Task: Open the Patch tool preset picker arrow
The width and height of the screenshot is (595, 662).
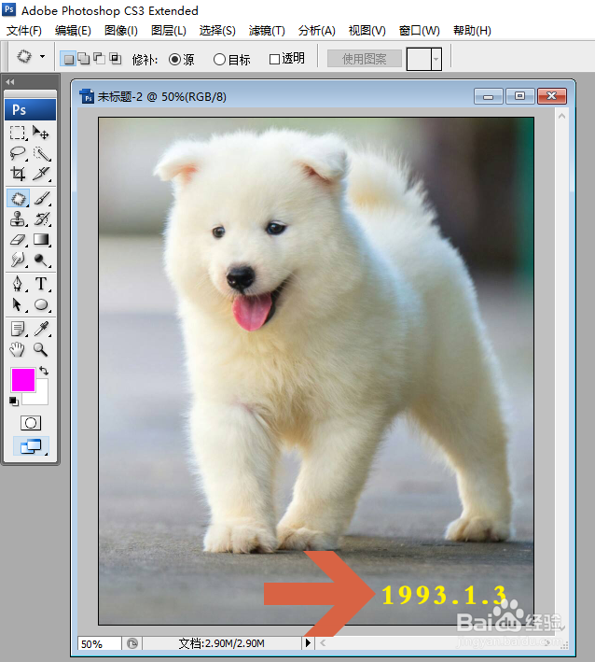Action: 42,56
